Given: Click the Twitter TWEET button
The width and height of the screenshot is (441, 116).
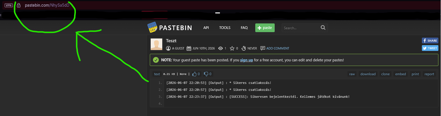Looking at the screenshot, I should coord(430,48).
